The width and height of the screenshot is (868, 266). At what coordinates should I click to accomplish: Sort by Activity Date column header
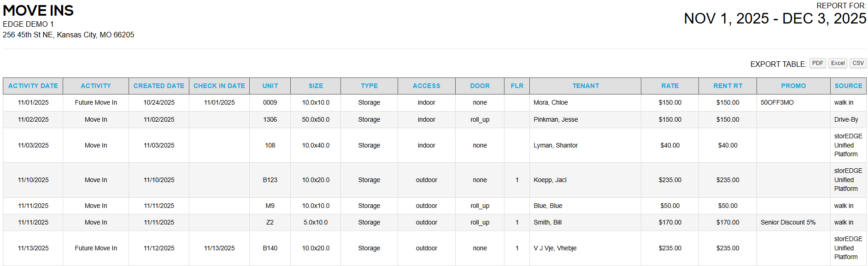click(33, 86)
